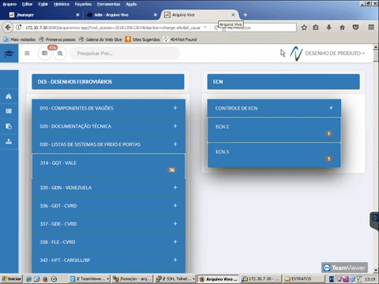The height and width of the screenshot is (284, 379).
Task: Bookmark this page with star icon
Action: [304, 28]
